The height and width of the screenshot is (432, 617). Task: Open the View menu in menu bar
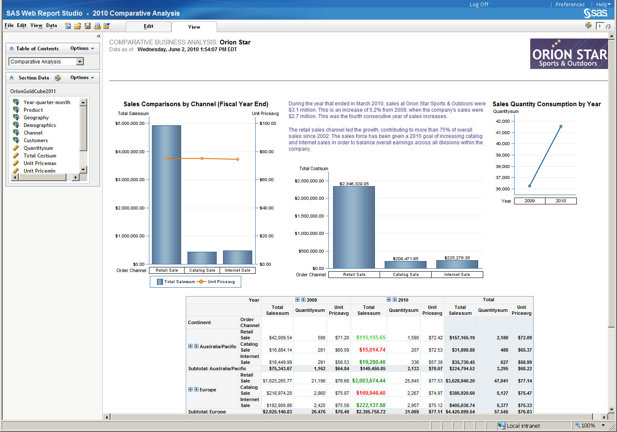36,25
